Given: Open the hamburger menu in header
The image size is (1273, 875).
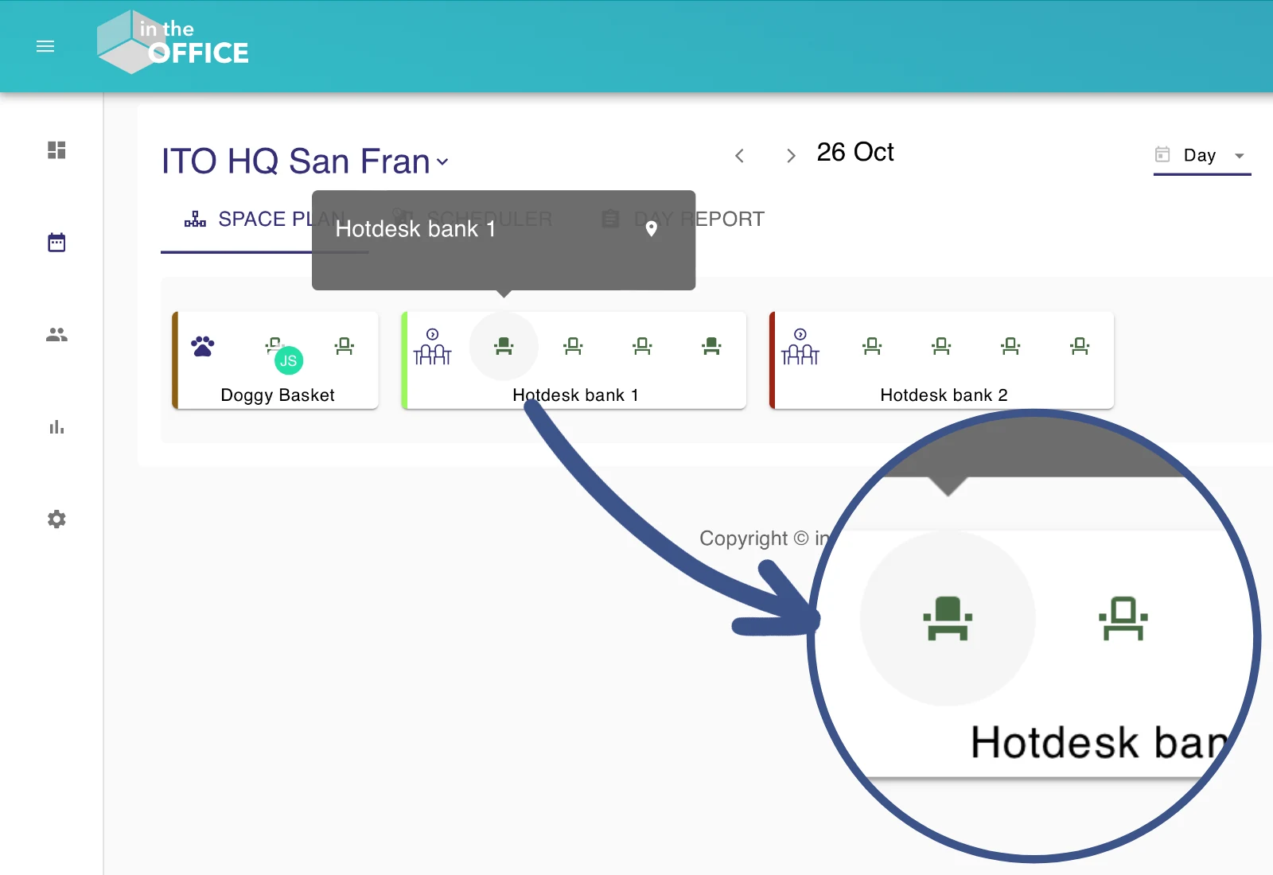Looking at the screenshot, I should click(45, 47).
